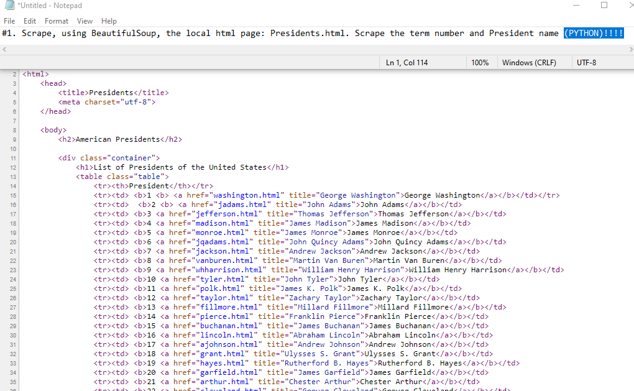
Task: Open the File menu
Action: pos(9,21)
